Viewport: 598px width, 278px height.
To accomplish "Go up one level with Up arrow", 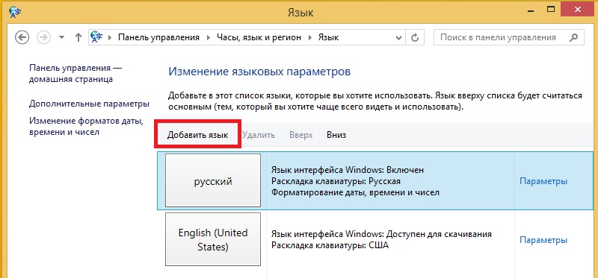I will pos(78,37).
